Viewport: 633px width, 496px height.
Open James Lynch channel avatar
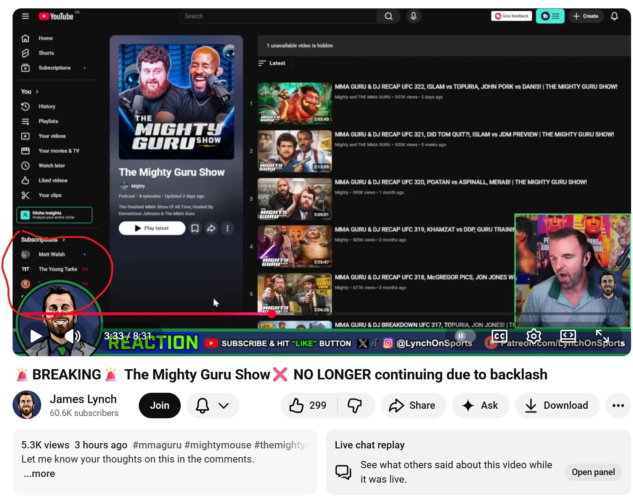pyautogui.click(x=27, y=405)
